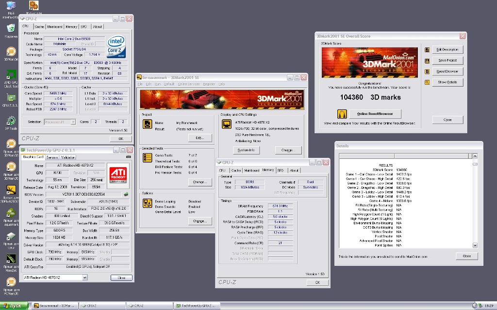The image size is (497, 310).
Task: Click the Options icon in 3DMark2001 SE
Action: click(x=147, y=203)
